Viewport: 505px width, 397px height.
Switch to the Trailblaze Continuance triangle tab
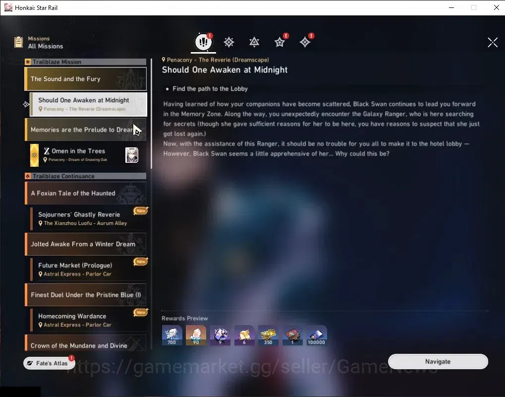[x=254, y=42]
